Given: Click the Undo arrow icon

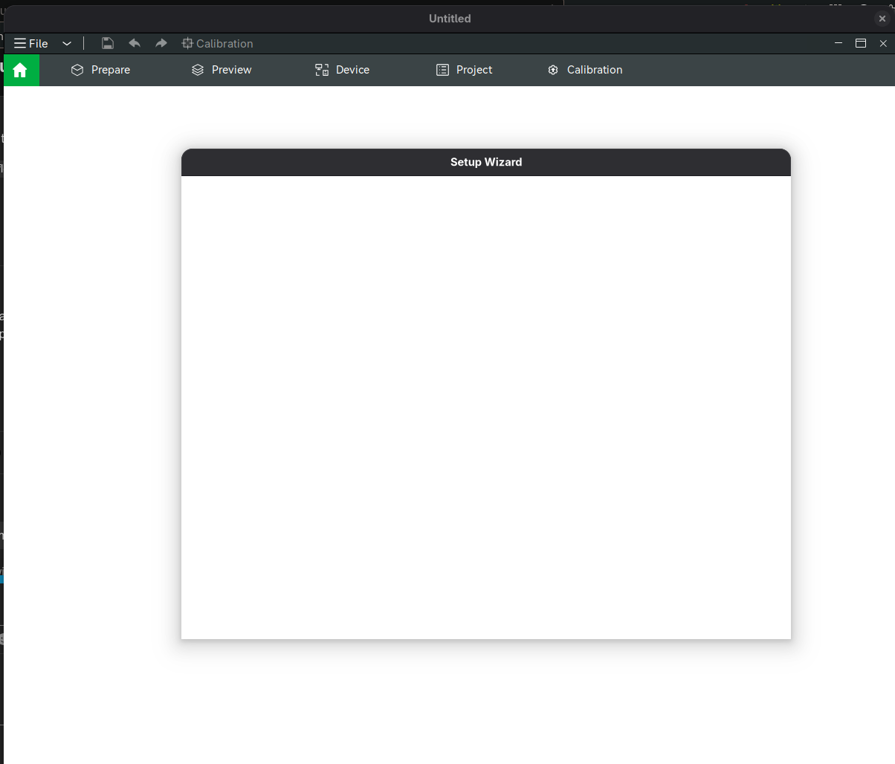Looking at the screenshot, I should (135, 43).
